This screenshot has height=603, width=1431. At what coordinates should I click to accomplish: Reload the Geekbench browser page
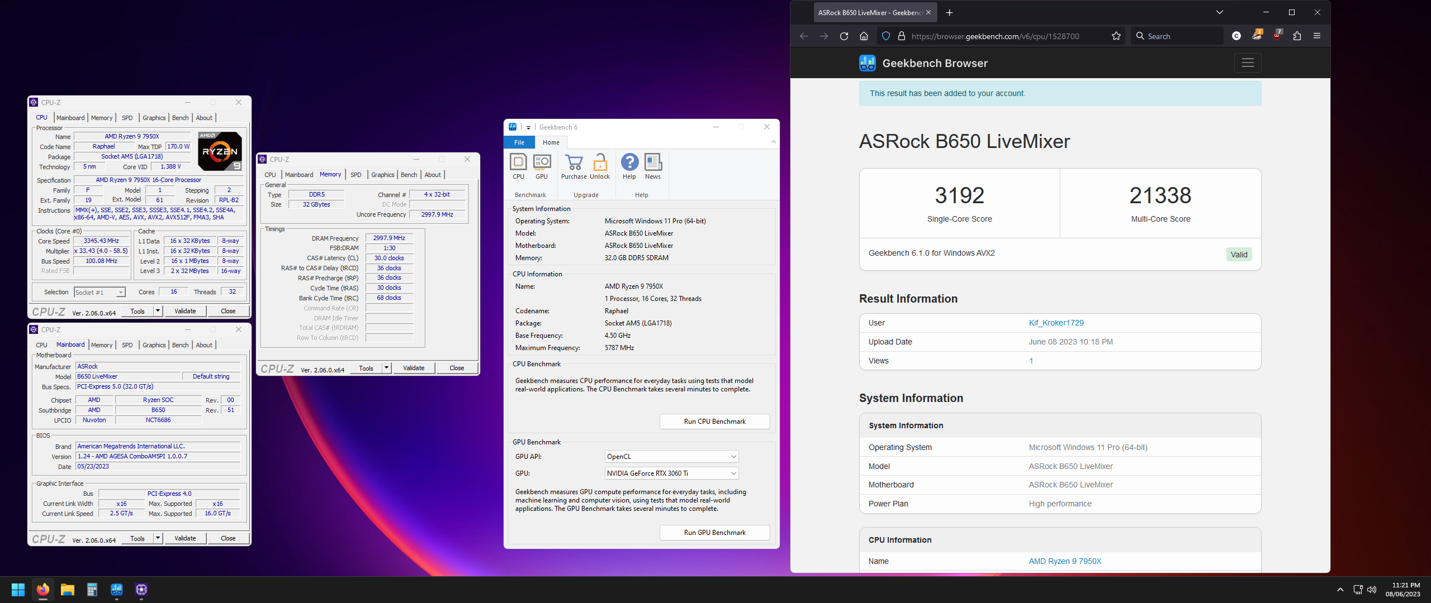pyautogui.click(x=844, y=36)
